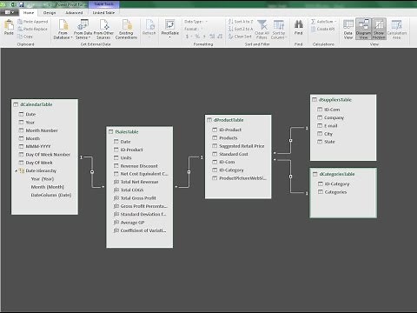Image resolution: width=417 pixels, height=313 pixels.
Task: Select Average GP measure
Action: click(132, 223)
